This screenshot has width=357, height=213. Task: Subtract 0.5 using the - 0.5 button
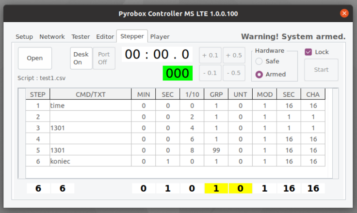[234, 73]
